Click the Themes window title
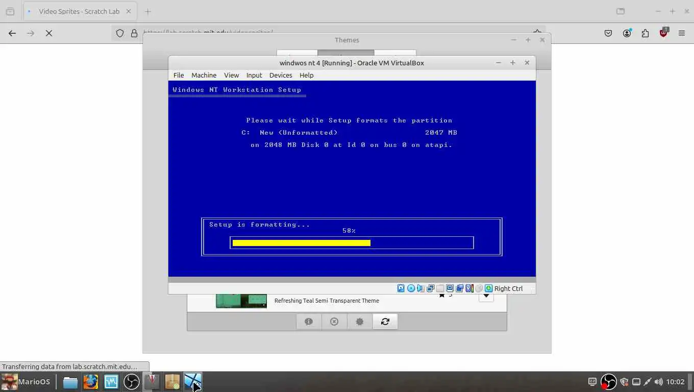This screenshot has width=694, height=392. coord(347,40)
